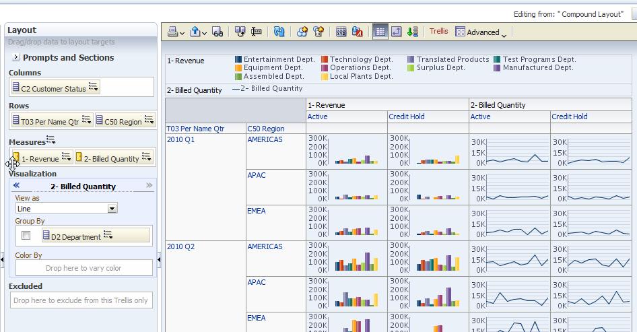Click the new calculated item icon
Screen dimensions: 637x332
(318, 31)
